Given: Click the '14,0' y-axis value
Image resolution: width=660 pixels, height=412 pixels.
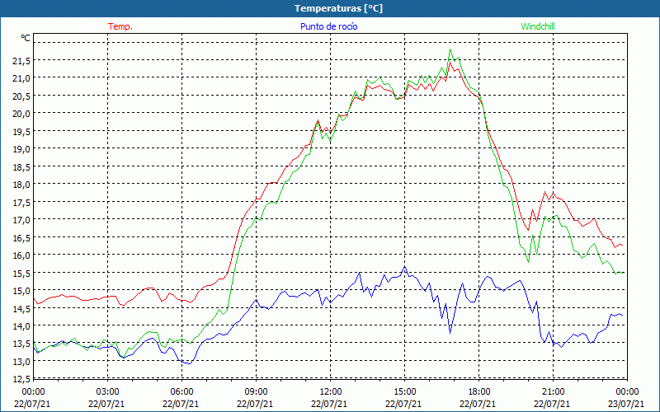Looking at the screenshot, I should (21, 325).
